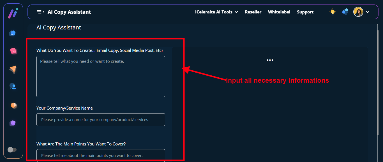Click the user profile avatar picture

point(358,12)
